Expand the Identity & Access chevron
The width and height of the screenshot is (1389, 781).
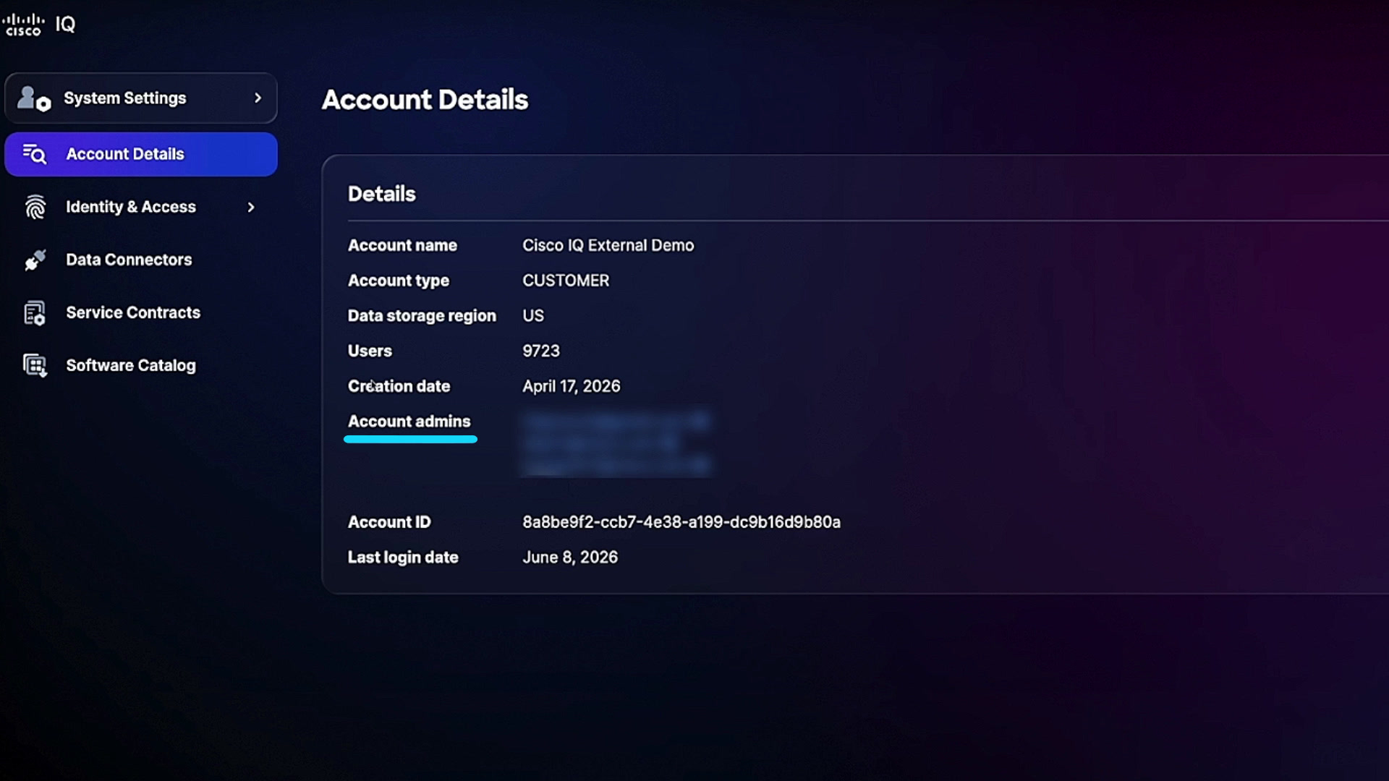pos(251,208)
